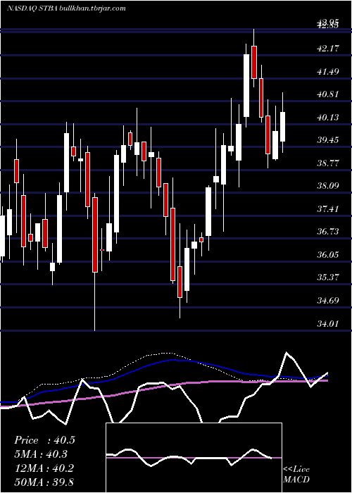This screenshot has width=352, height=493.
Task: Click the tallest red candle near 42.17
Action: pos(254,62)
